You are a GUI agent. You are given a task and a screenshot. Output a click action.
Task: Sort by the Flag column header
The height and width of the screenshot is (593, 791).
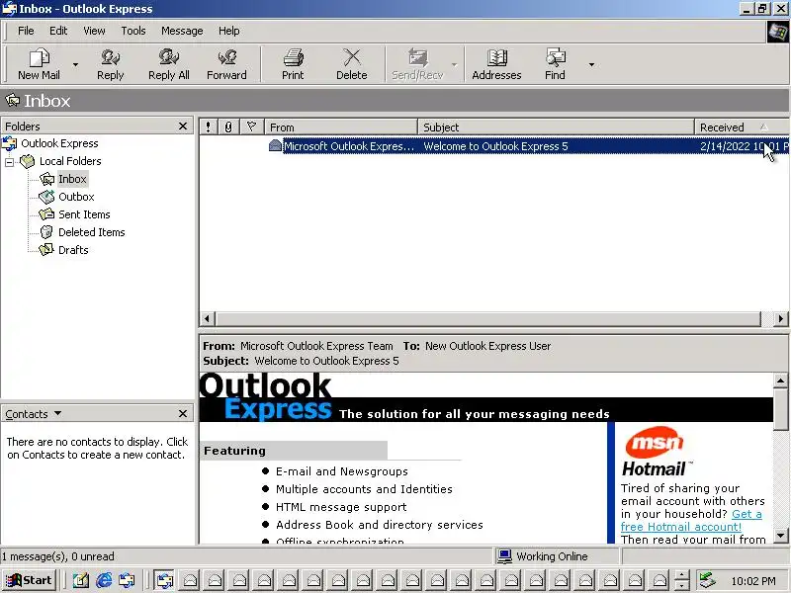[x=251, y=127]
